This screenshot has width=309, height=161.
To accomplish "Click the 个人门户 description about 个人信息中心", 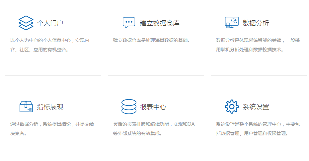I will pyautogui.click(x=50, y=45).
